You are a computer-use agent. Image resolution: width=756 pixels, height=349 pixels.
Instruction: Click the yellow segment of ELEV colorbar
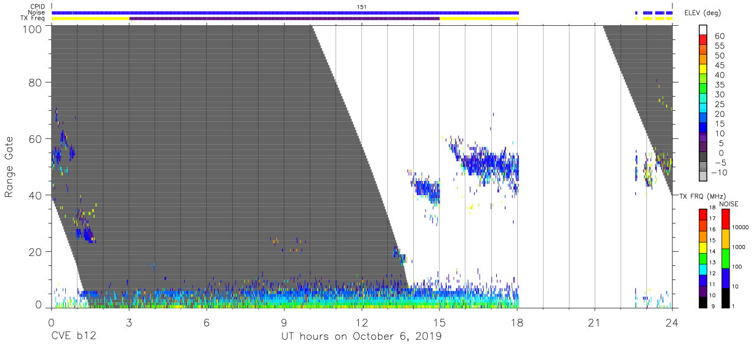[703, 69]
